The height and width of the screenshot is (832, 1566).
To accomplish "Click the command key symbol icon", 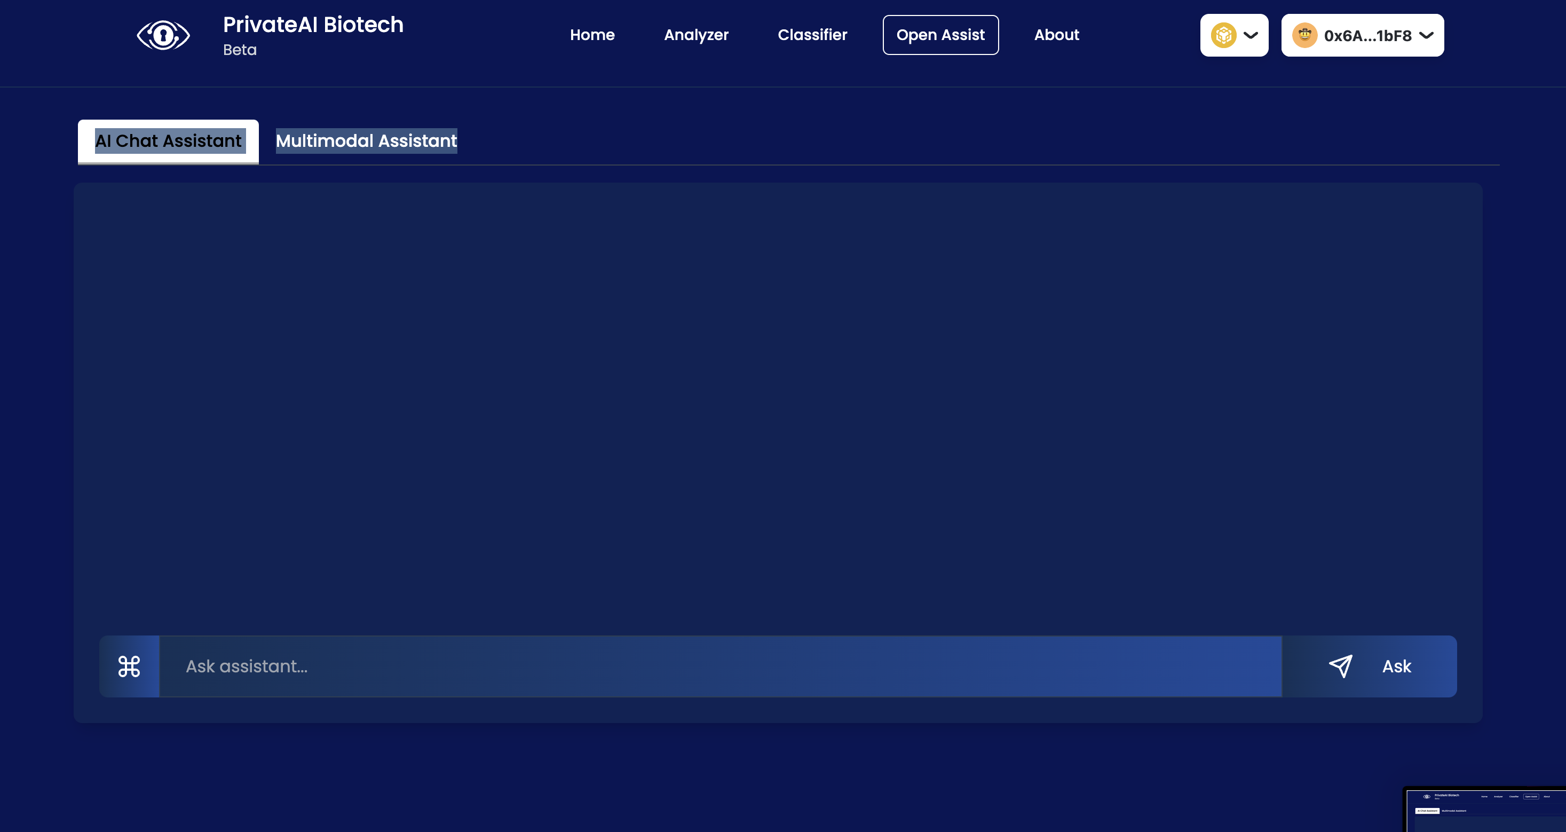I will [129, 666].
